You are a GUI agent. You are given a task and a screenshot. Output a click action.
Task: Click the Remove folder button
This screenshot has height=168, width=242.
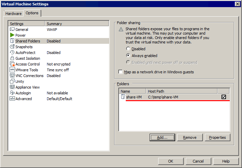[190, 137]
